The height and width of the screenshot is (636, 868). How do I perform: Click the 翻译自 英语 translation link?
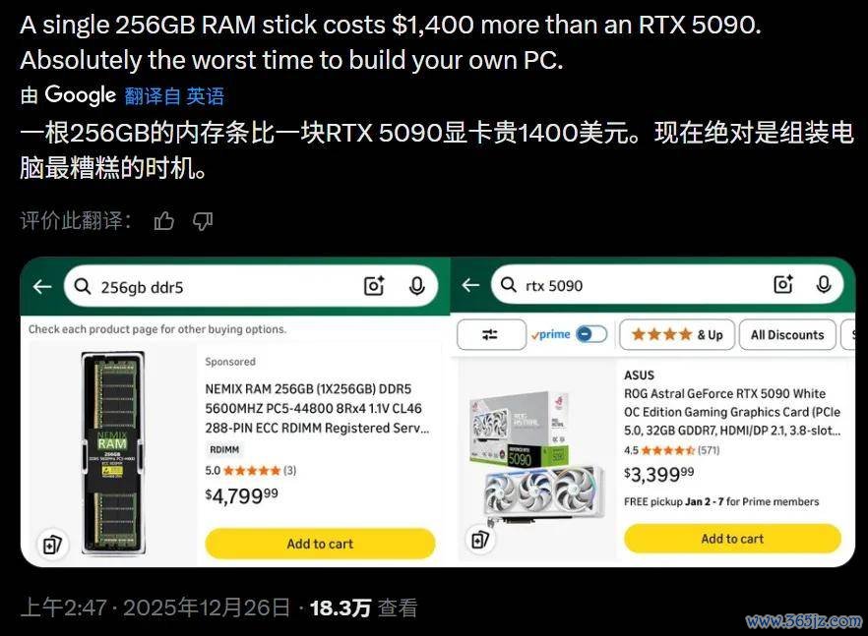coord(174,96)
